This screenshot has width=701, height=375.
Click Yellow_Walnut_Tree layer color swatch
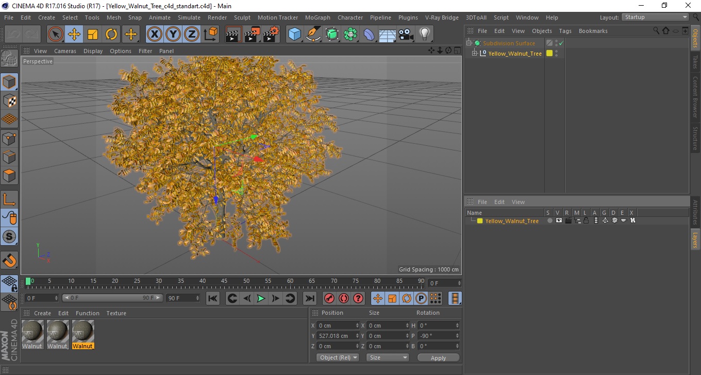[x=480, y=221]
